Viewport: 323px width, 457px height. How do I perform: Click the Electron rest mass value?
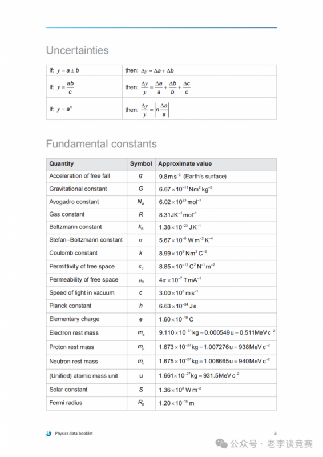pyautogui.click(x=217, y=332)
